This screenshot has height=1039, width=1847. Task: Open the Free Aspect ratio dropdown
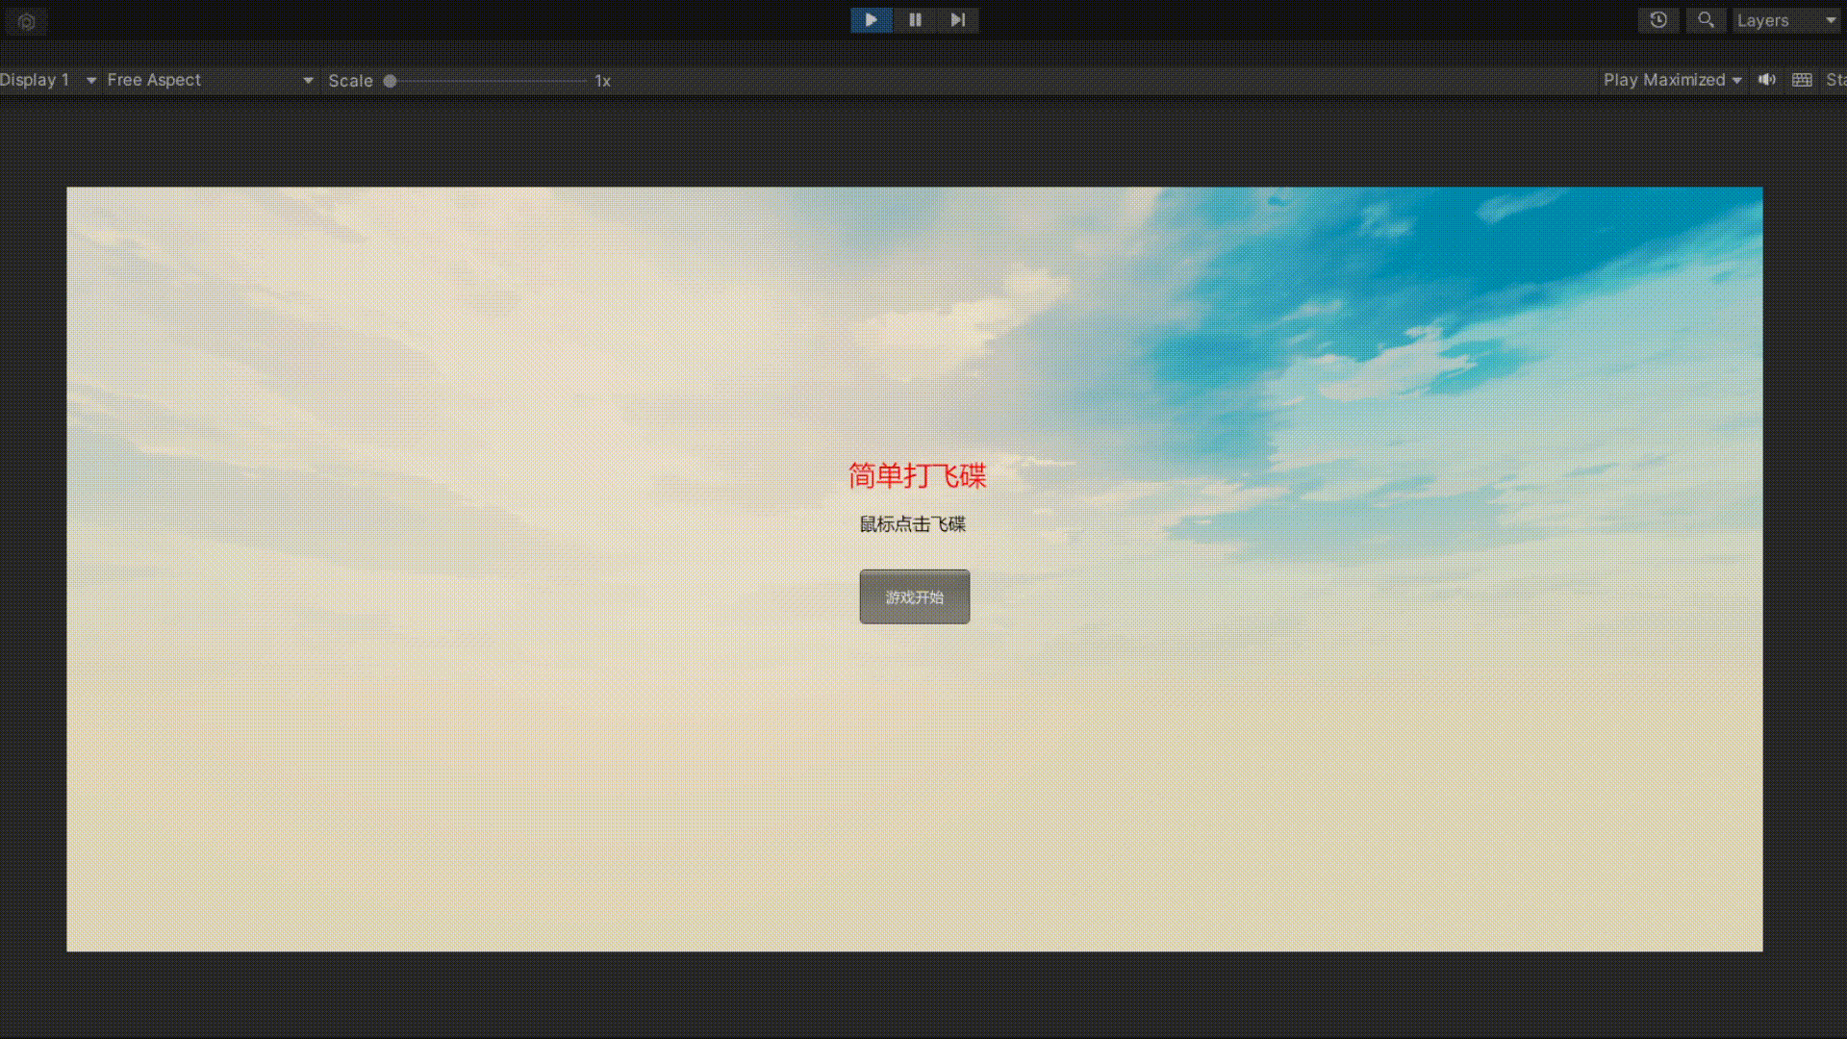(x=210, y=80)
